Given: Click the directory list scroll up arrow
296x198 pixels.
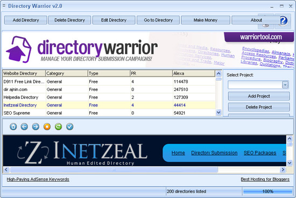Looking at the screenshot, I should tap(219, 73).
